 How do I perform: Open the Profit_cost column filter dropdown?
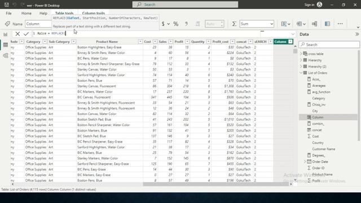point(232,42)
